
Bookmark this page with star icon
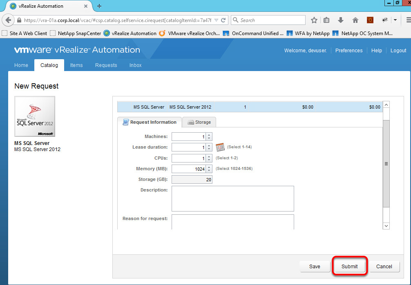click(314, 20)
